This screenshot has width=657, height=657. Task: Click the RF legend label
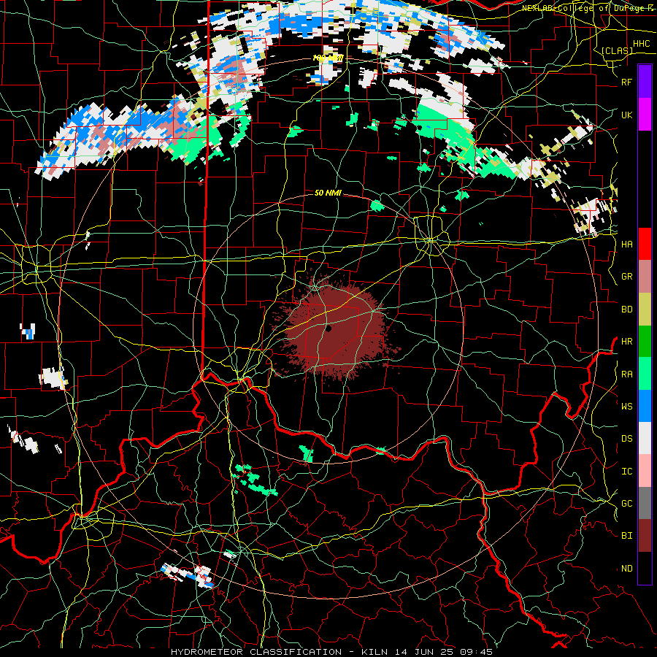[x=626, y=82]
